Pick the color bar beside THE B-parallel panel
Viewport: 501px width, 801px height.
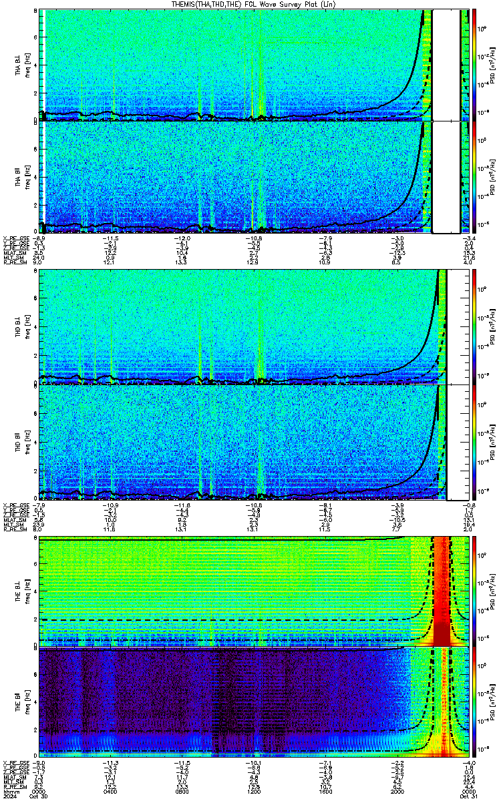pyautogui.click(x=475, y=702)
